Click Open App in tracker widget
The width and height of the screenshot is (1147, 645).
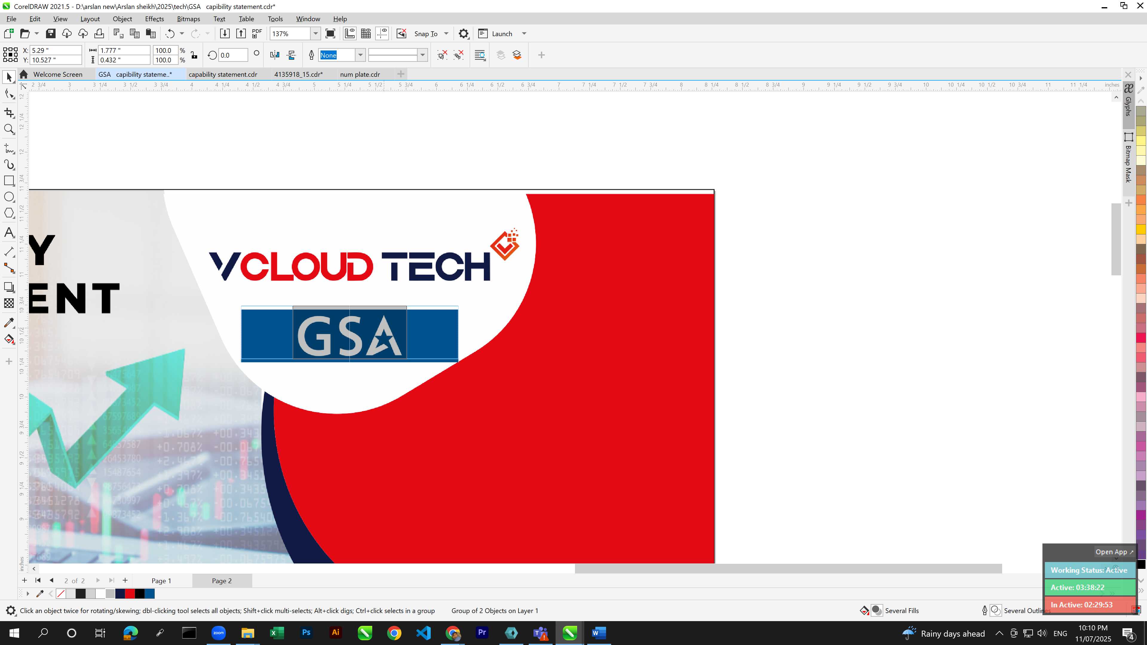pyautogui.click(x=1114, y=552)
